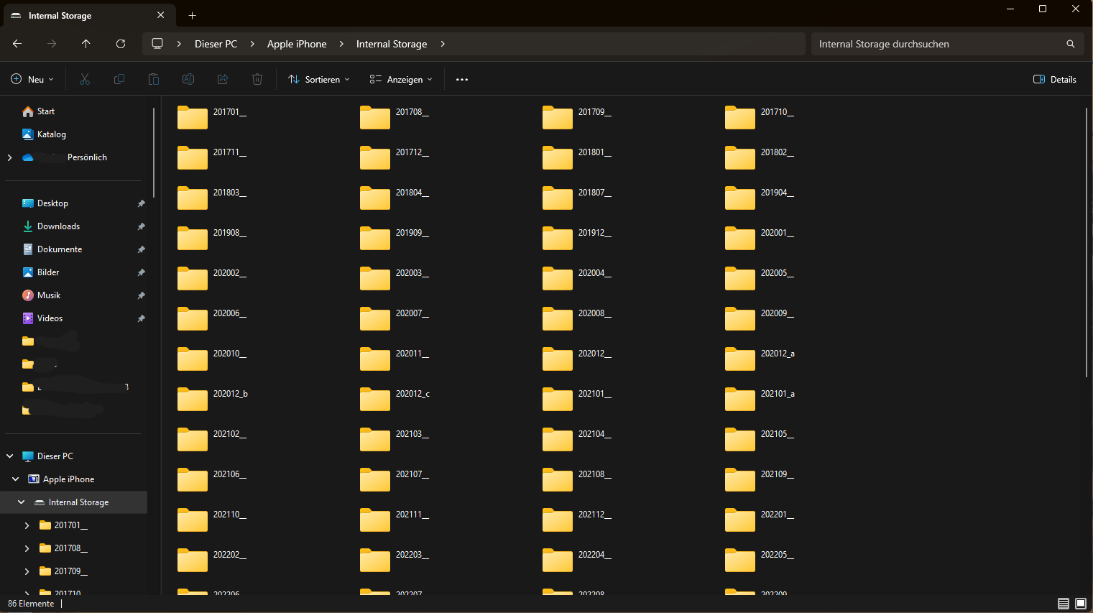Open the Anzeigen view dropdown
This screenshot has height=613, width=1093.
click(x=401, y=80)
